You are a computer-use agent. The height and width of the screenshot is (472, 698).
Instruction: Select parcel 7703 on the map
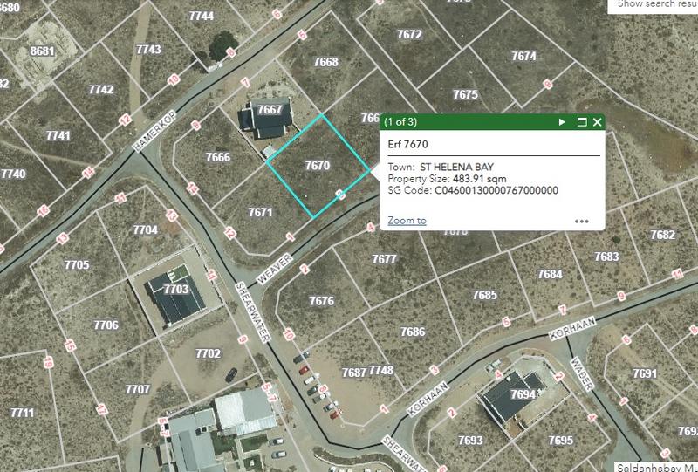coord(176,290)
